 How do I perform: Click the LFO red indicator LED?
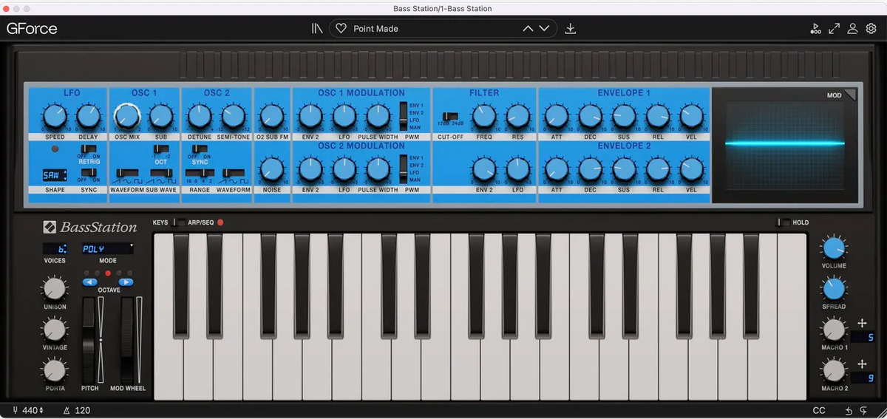(x=55, y=149)
